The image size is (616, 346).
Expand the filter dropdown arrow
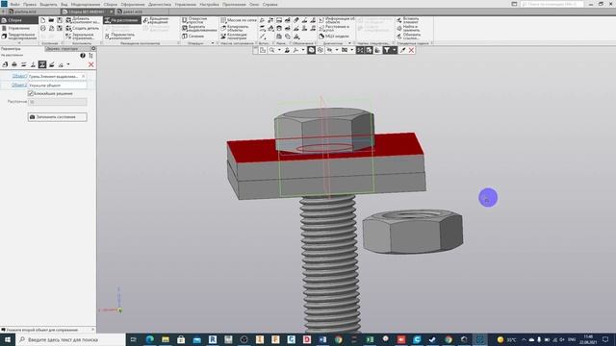[x=394, y=50]
